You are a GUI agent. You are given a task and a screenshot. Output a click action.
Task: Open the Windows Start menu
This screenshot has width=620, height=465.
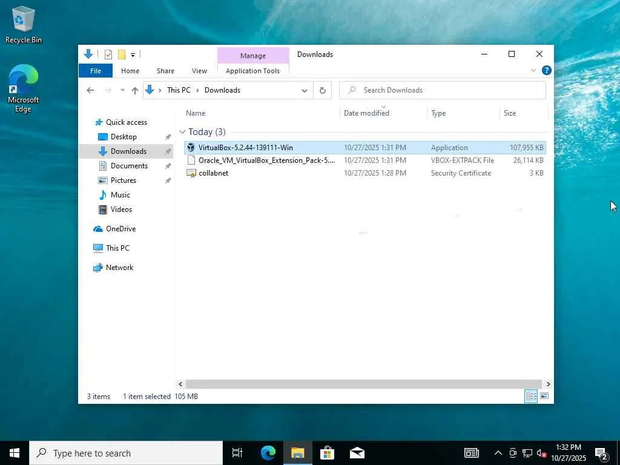(x=15, y=453)
